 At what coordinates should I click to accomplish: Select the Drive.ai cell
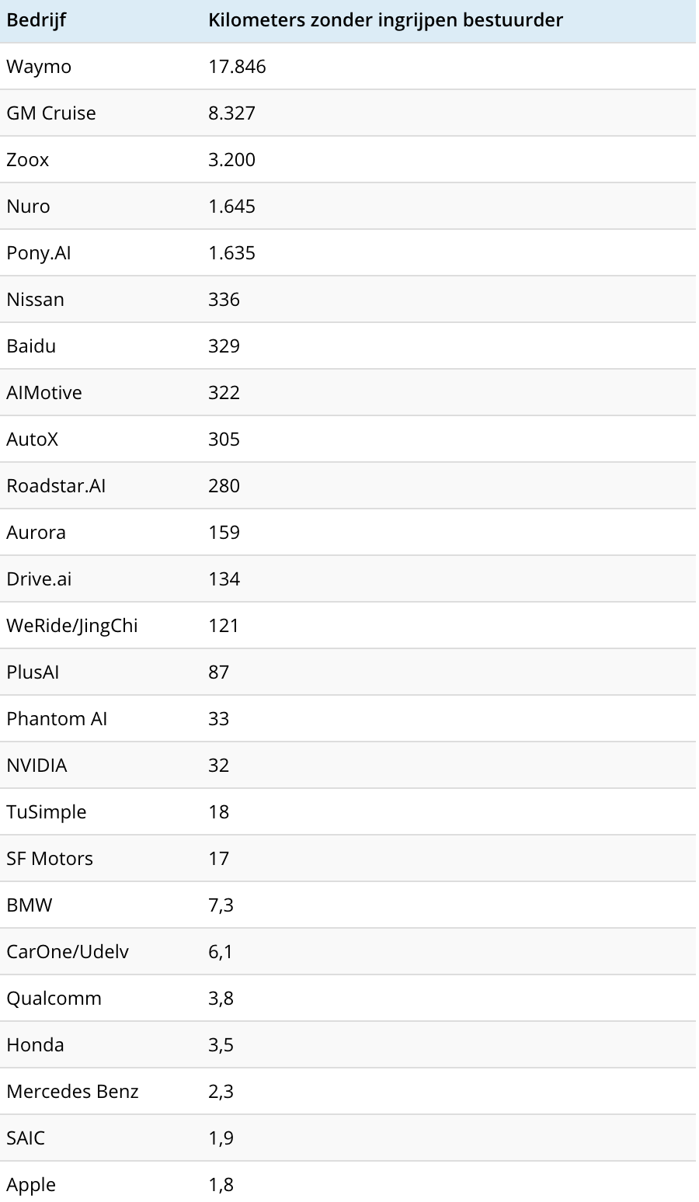39,579
